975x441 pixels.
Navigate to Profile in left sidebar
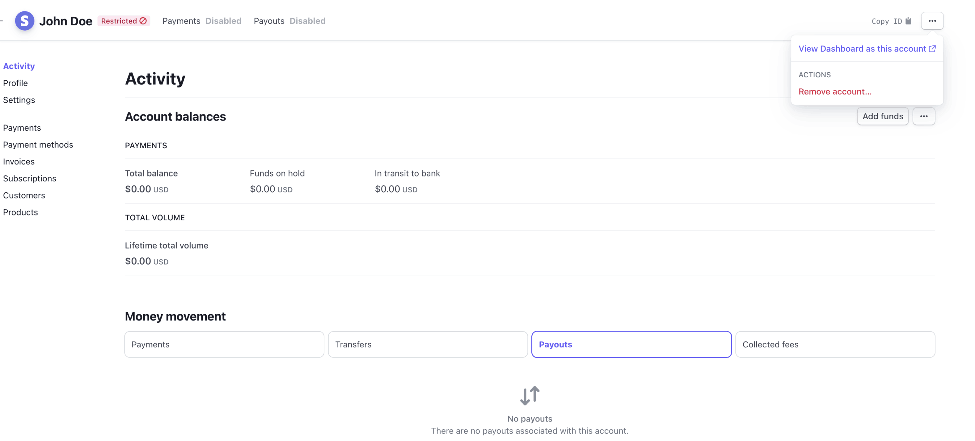[x=15, y=82]
